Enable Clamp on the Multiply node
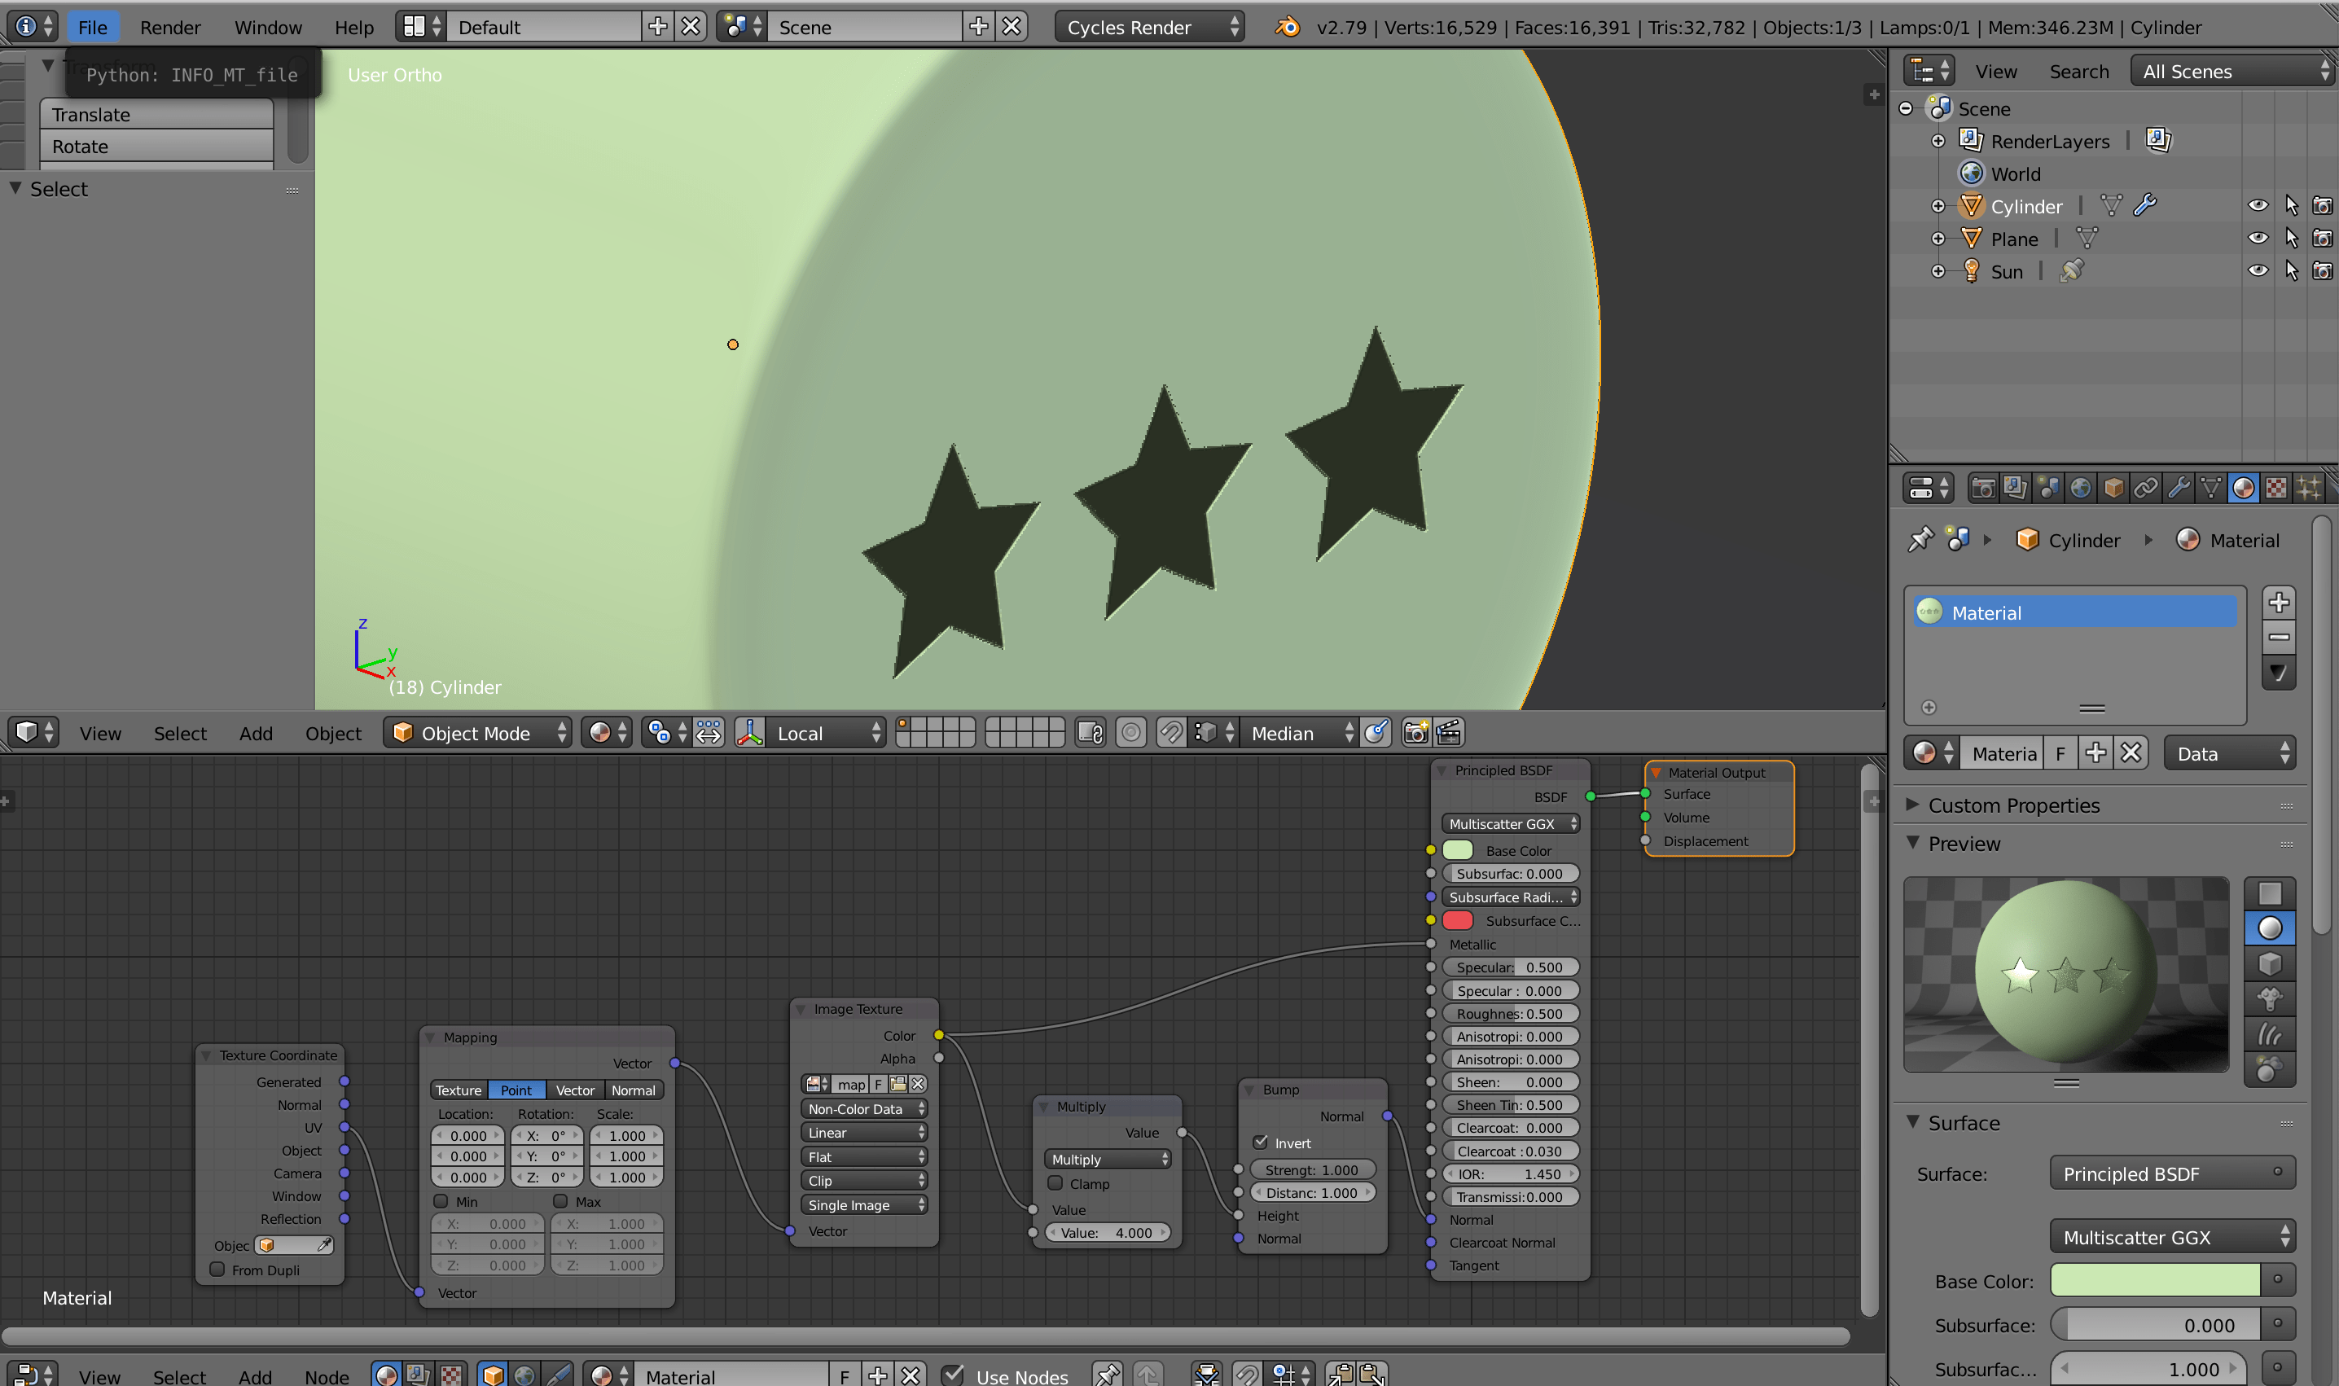 (1055, 1183)
